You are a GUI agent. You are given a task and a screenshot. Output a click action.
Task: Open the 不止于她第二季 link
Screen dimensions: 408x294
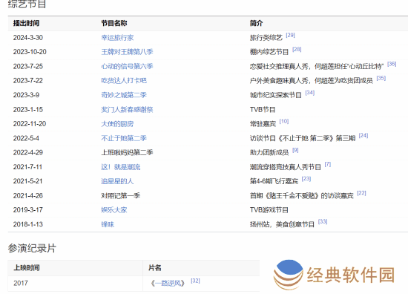(124, 138)
